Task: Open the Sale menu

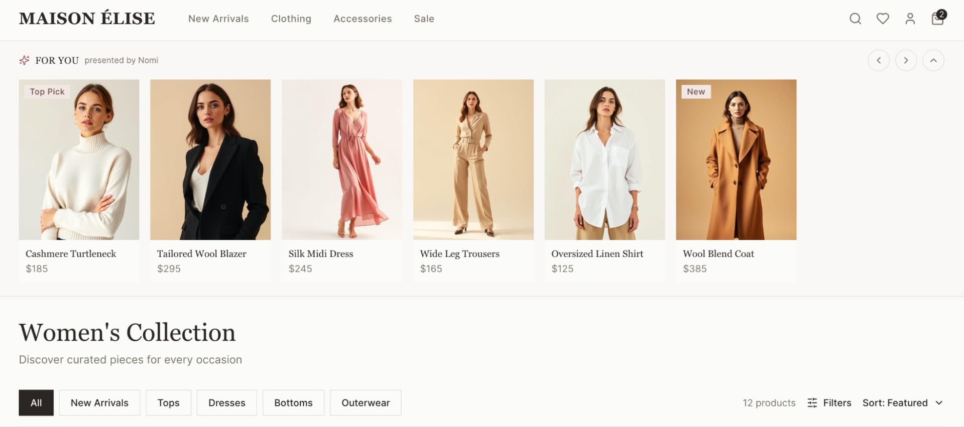Action: [x=424, y=19]
